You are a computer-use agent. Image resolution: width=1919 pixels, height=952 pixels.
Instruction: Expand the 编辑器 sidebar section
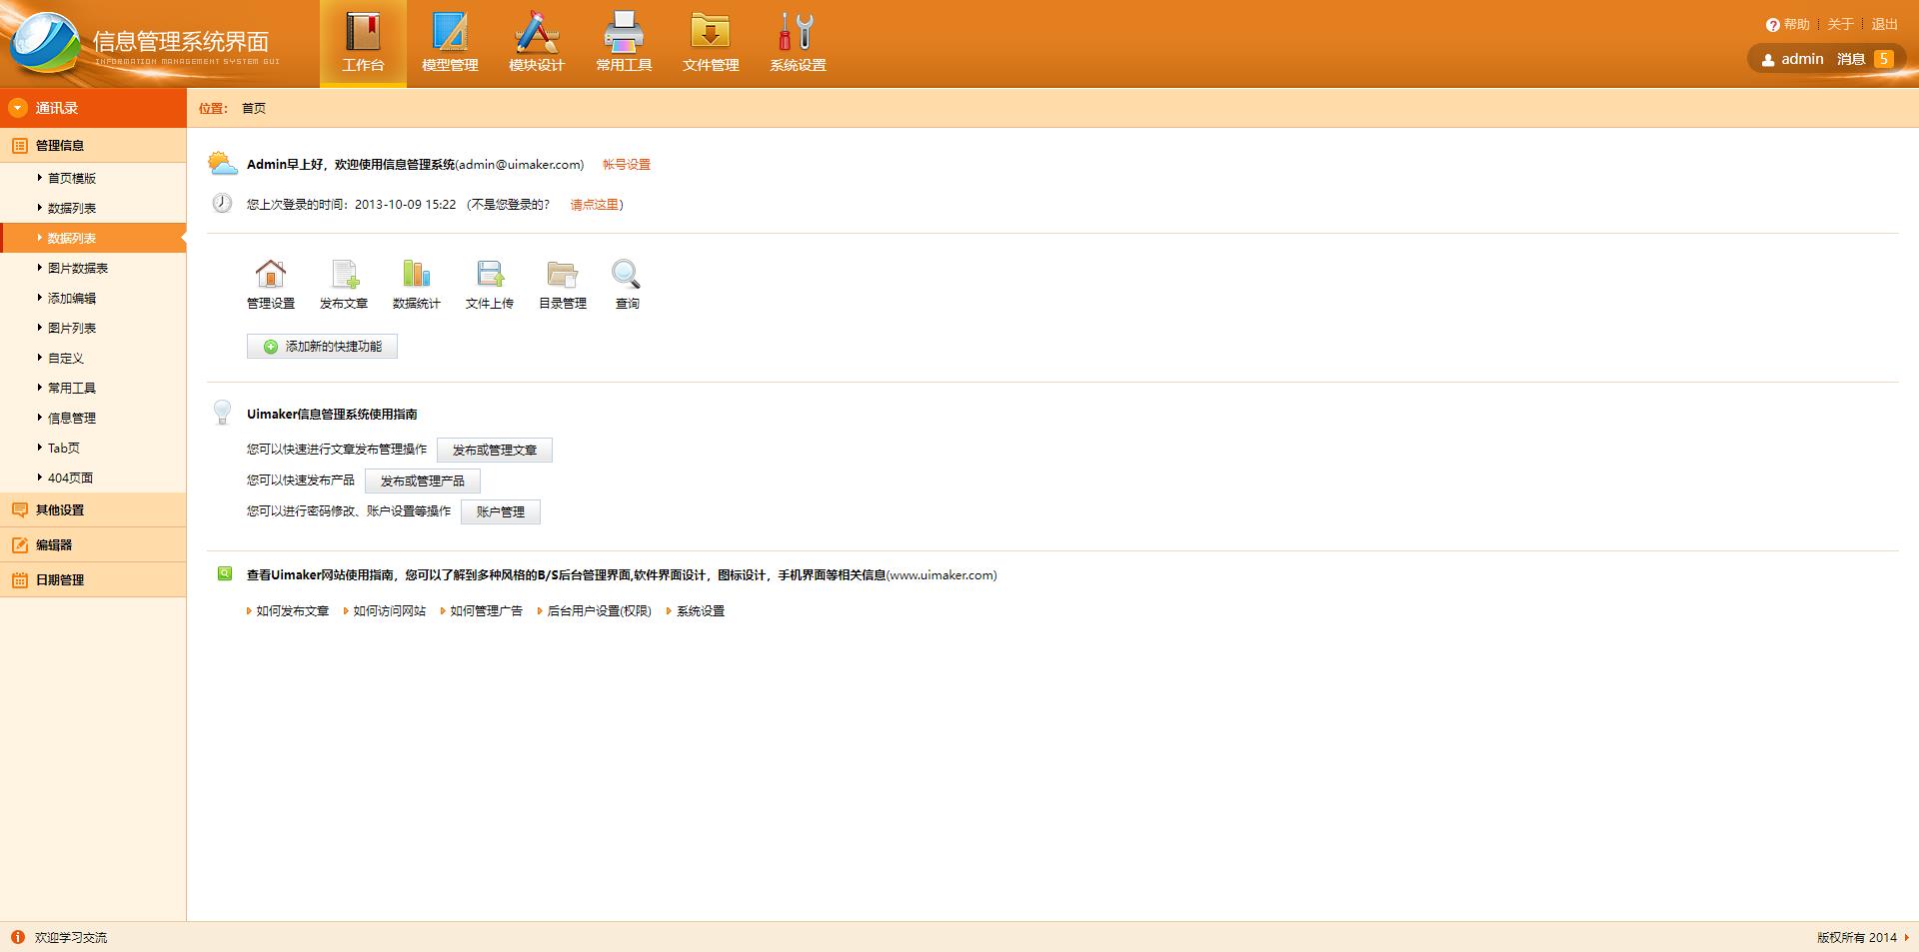(93, 544)
